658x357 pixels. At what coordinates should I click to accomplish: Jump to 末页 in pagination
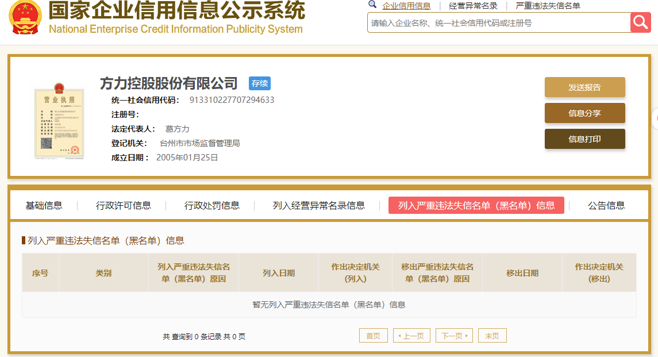[492, 336]
